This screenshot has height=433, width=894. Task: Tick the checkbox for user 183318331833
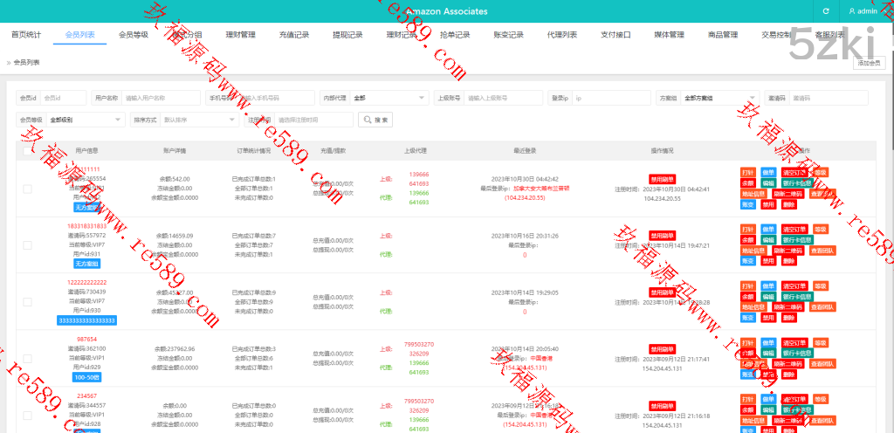coord(28,244)
